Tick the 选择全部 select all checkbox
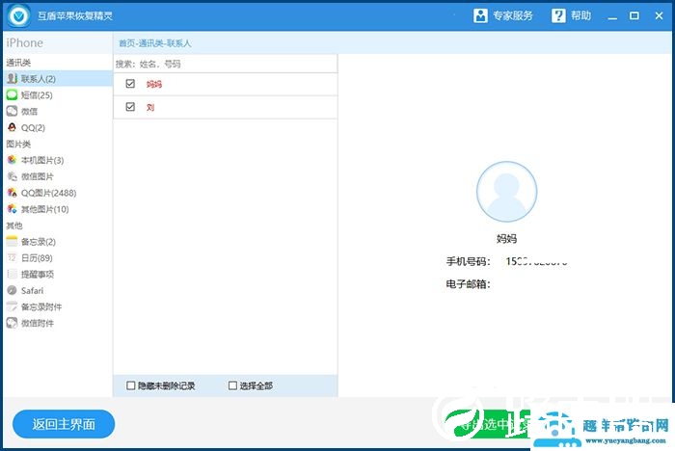 (x=233, y=385)
